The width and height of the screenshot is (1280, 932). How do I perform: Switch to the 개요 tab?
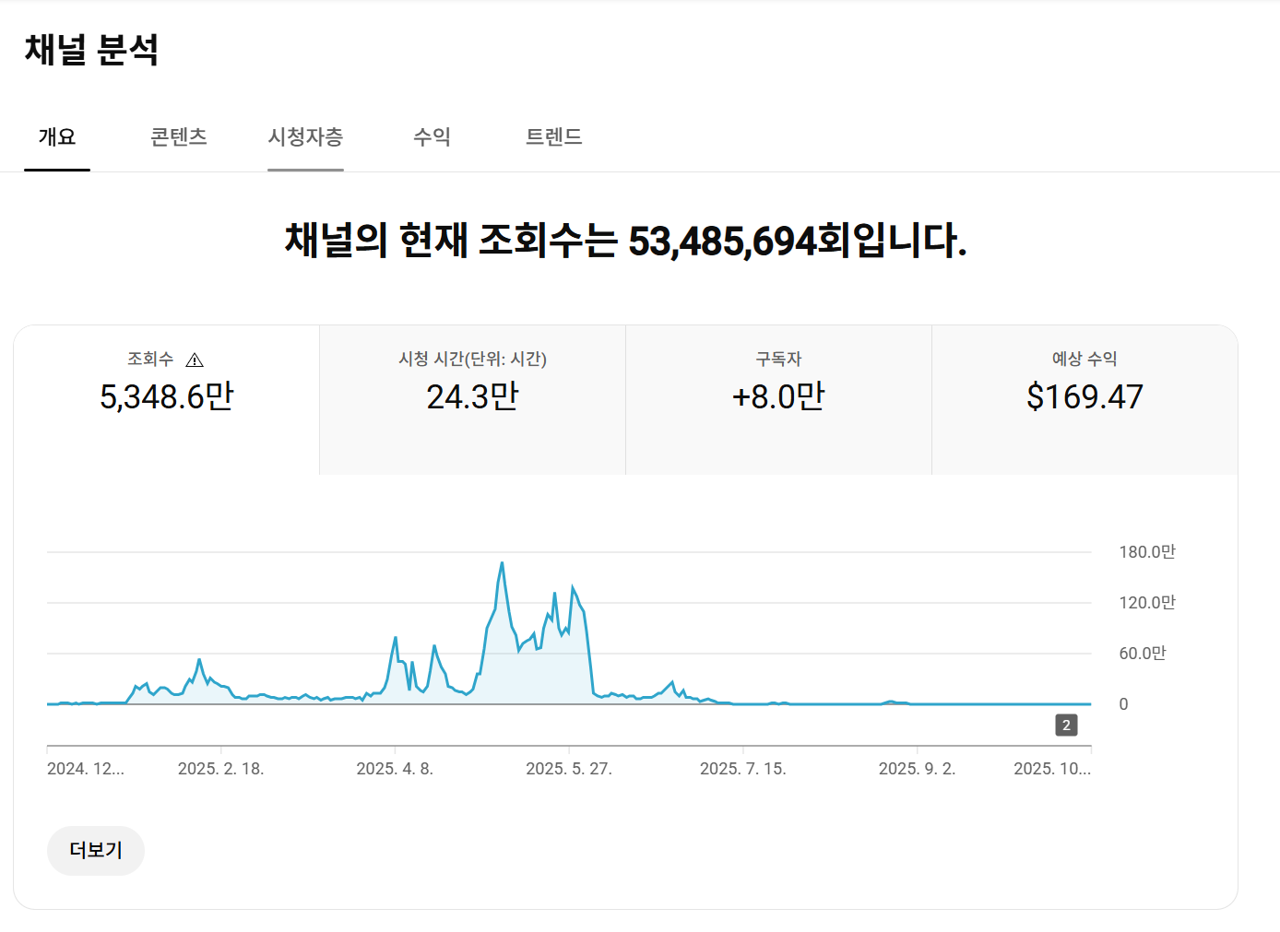(x=57, y=137)
